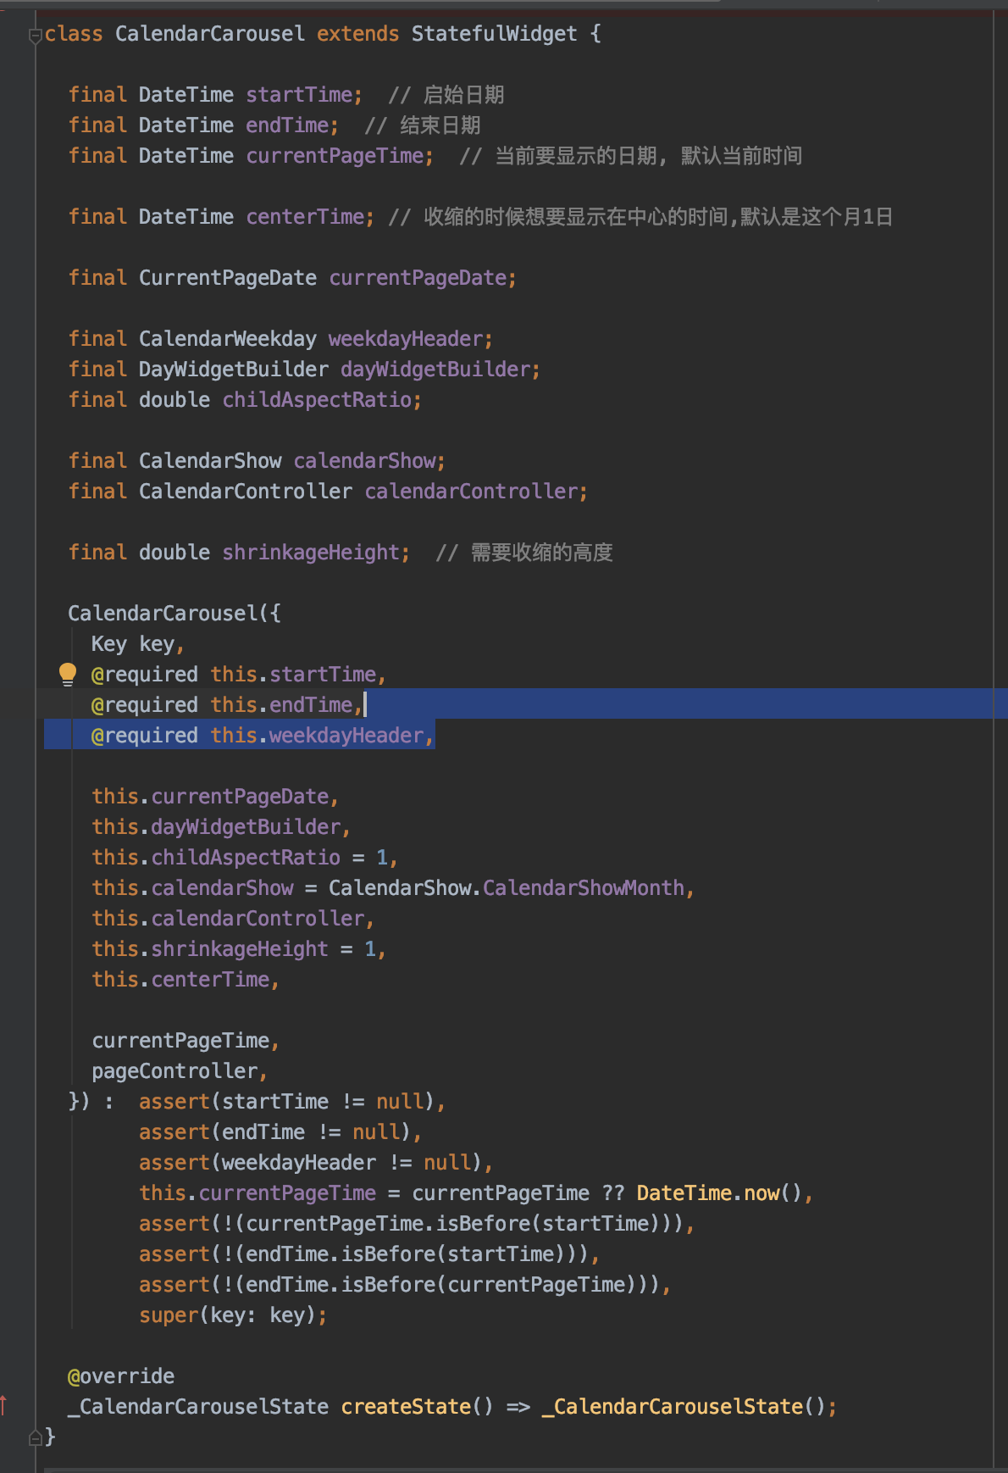Collapse the CalendarCarousel class fold marker
Image resolution: width=1008 pixels, height=1473 pixels.
point(35,36)
